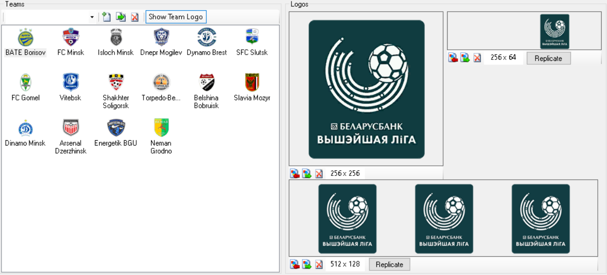
Task: Click the new team icon with green plus
Action: [x=106, y=17]
